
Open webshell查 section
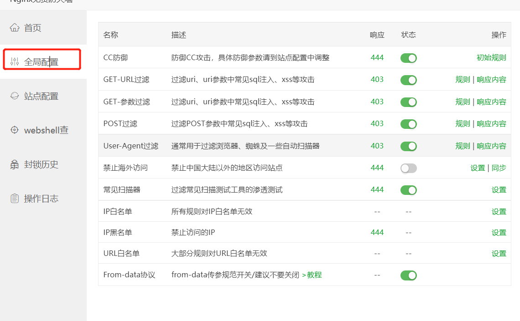43,130
